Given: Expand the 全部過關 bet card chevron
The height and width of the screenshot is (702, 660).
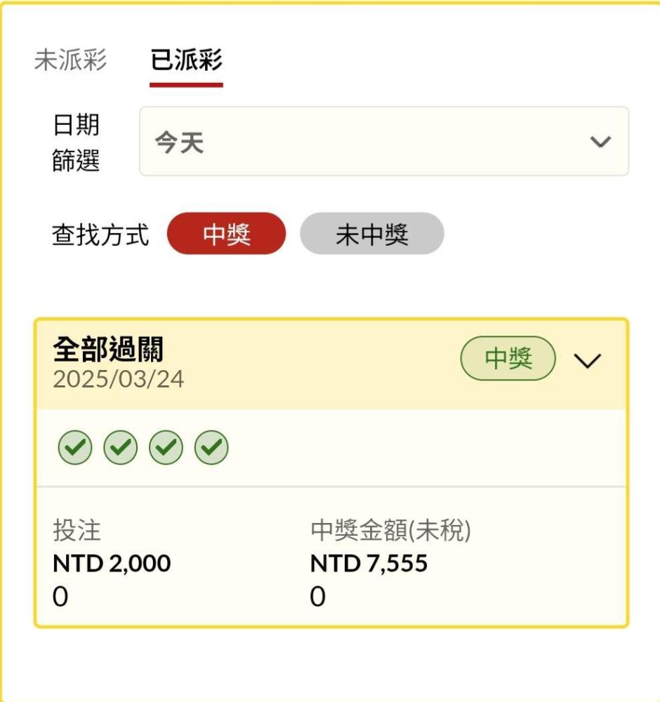Looking at the screenshot, I should click(x=588, y=361).
